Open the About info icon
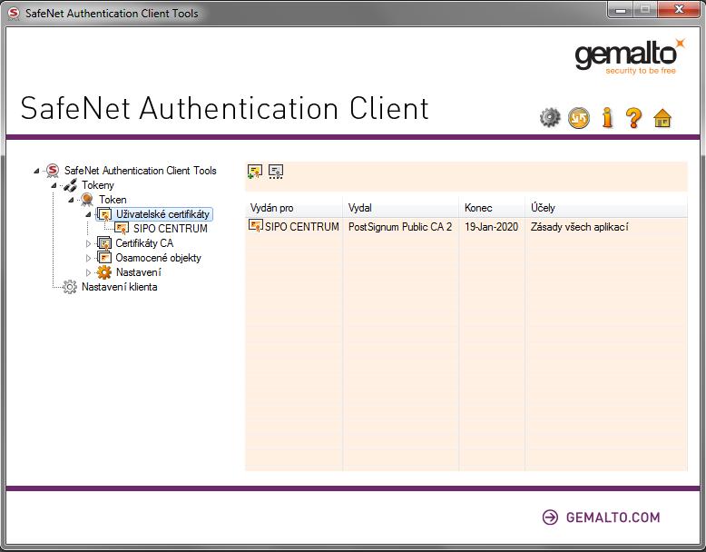This screenshot has width=706, height=552. point(607,118)
